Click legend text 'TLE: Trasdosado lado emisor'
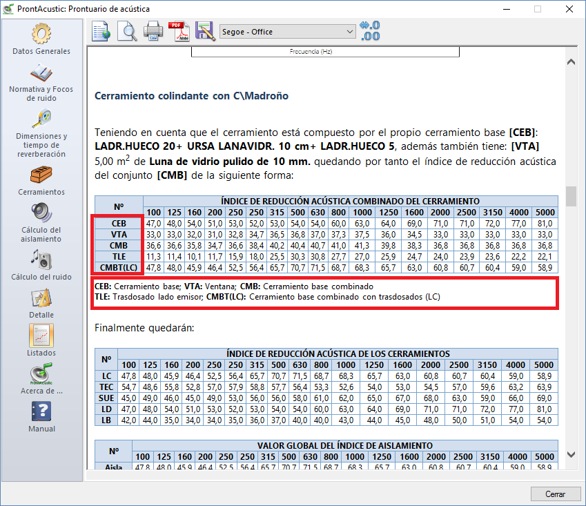586x506 pixels. 148,297
